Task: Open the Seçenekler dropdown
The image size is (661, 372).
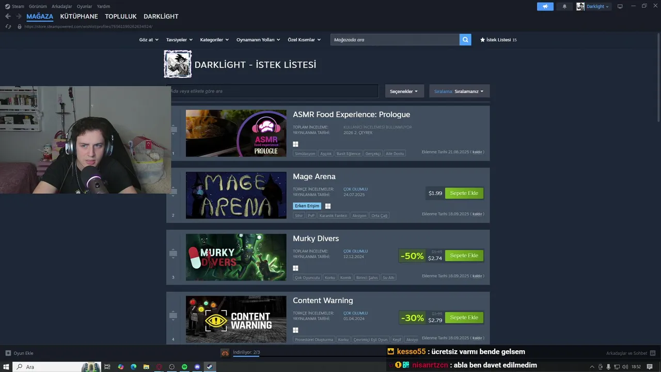Action: (404, 91)
